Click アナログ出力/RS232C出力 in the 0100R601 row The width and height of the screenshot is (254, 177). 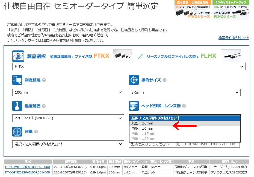(x=229, y=172)
